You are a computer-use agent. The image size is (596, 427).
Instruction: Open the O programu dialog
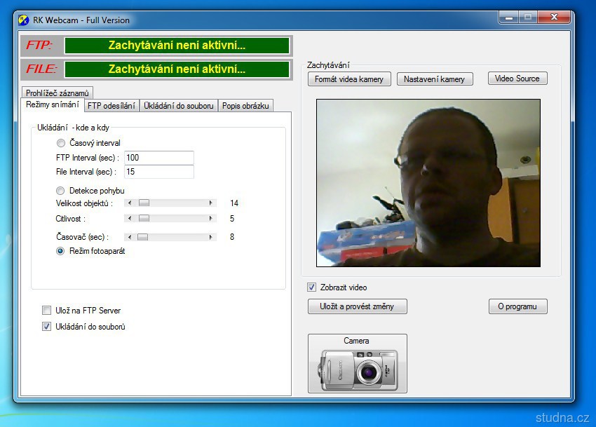tap(517, 306)
